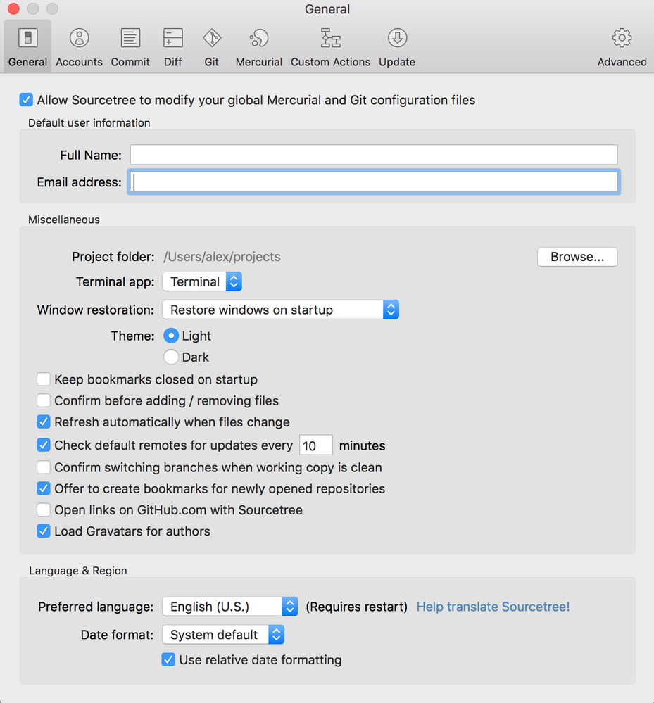Select the Dark theme radio button
654x703 pixels.
click(x=171, y=357)
